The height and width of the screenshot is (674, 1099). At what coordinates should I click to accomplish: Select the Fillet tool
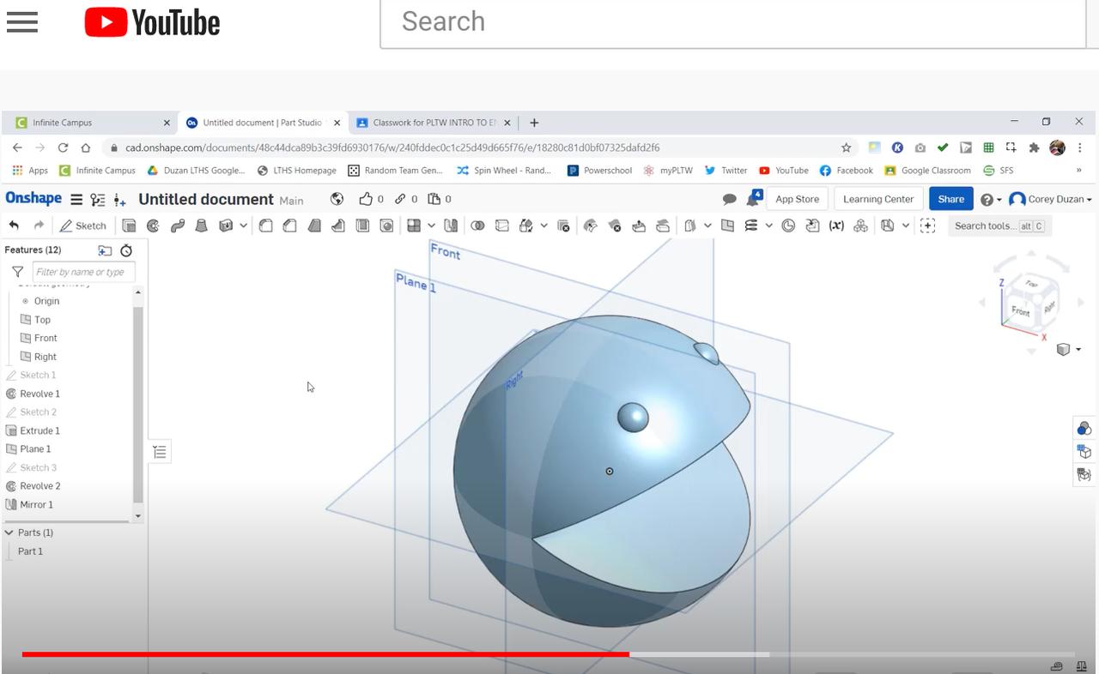tap(266, 226)
